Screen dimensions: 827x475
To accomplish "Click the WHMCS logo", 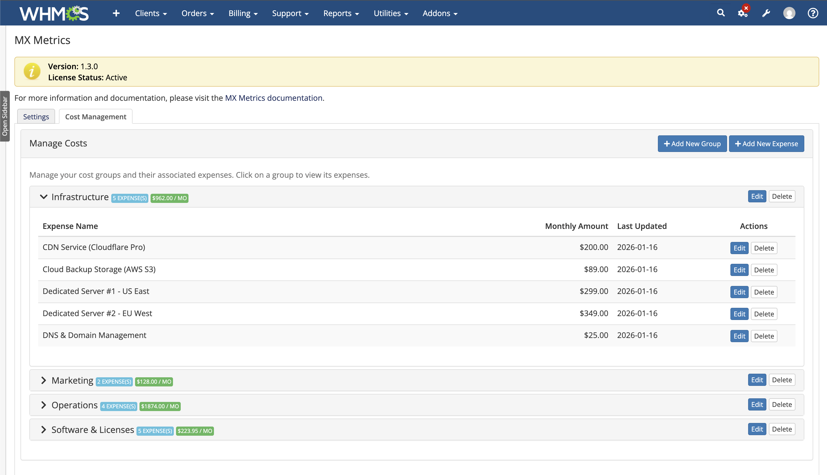I will [54, 13].
